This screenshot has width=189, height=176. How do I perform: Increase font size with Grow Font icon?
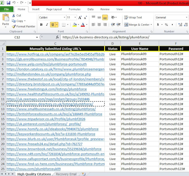click(x=80, y=18)
